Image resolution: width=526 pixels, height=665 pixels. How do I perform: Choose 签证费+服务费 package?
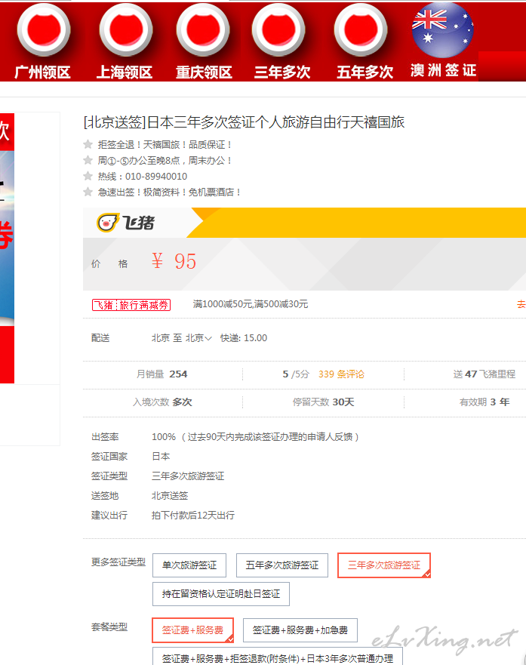tap(193, 630)
